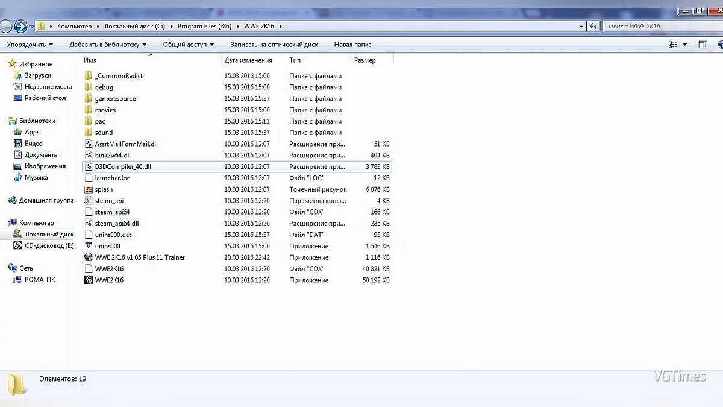723x407 pixels.
Task: Sort files by the Размер column
Action: pyautogui.click(x=365, y=60)
